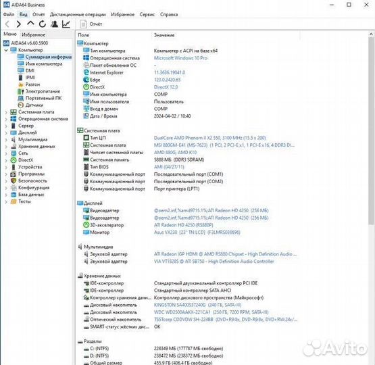This screenshot has width=375, height=365.
Task: Select Электропитание in the tree
Action: coord(43,91)
